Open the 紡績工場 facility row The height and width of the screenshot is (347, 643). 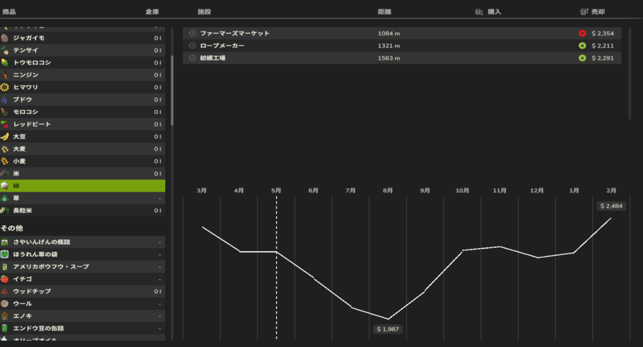click(402, 58)
